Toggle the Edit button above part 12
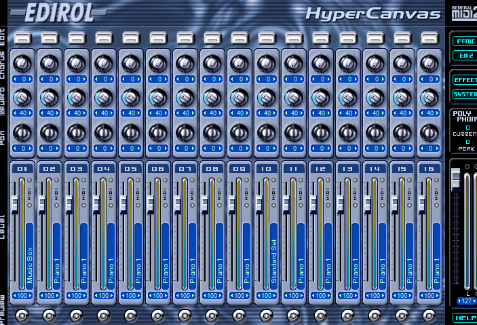477x325 pixels. [x=321, y=39]
